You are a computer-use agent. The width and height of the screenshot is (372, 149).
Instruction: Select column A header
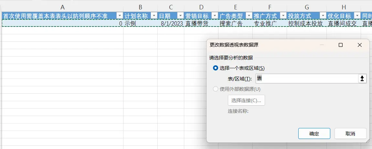coord(62,7)
